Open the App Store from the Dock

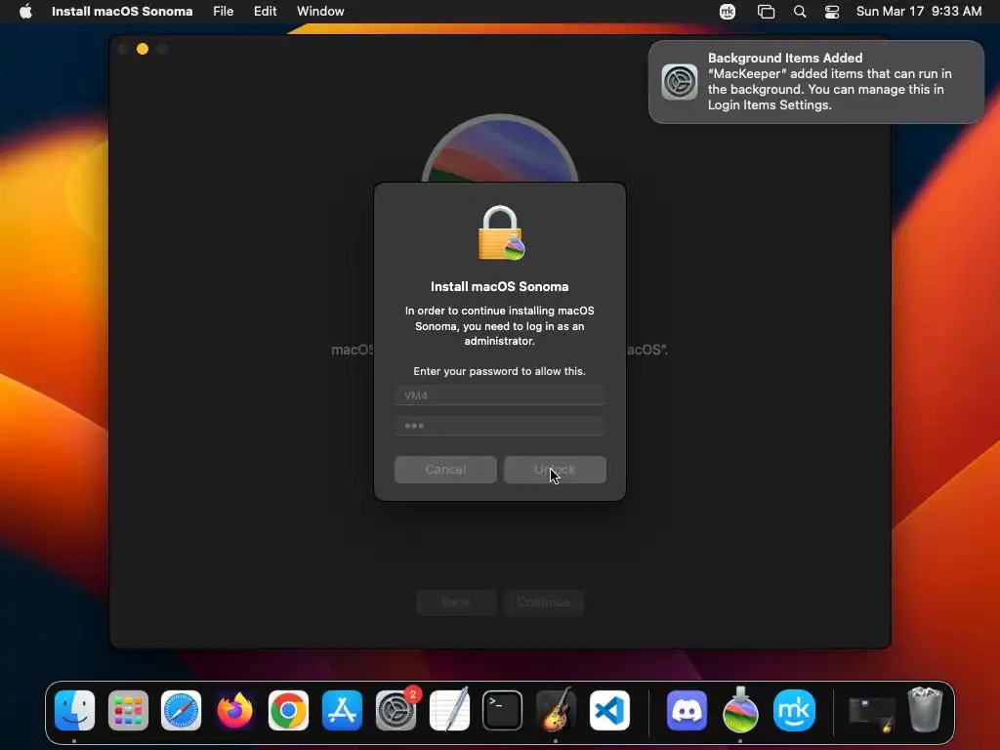click(342, 710)
